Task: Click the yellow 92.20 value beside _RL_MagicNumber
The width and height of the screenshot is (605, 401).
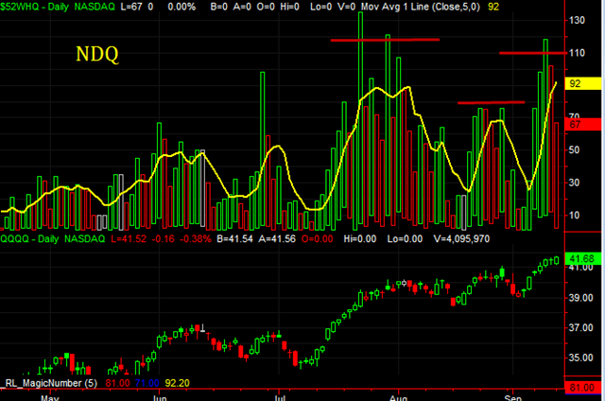Action: (x=177, y=383)
